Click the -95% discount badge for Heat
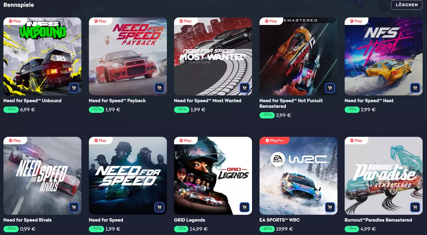 tap(352, 109)
